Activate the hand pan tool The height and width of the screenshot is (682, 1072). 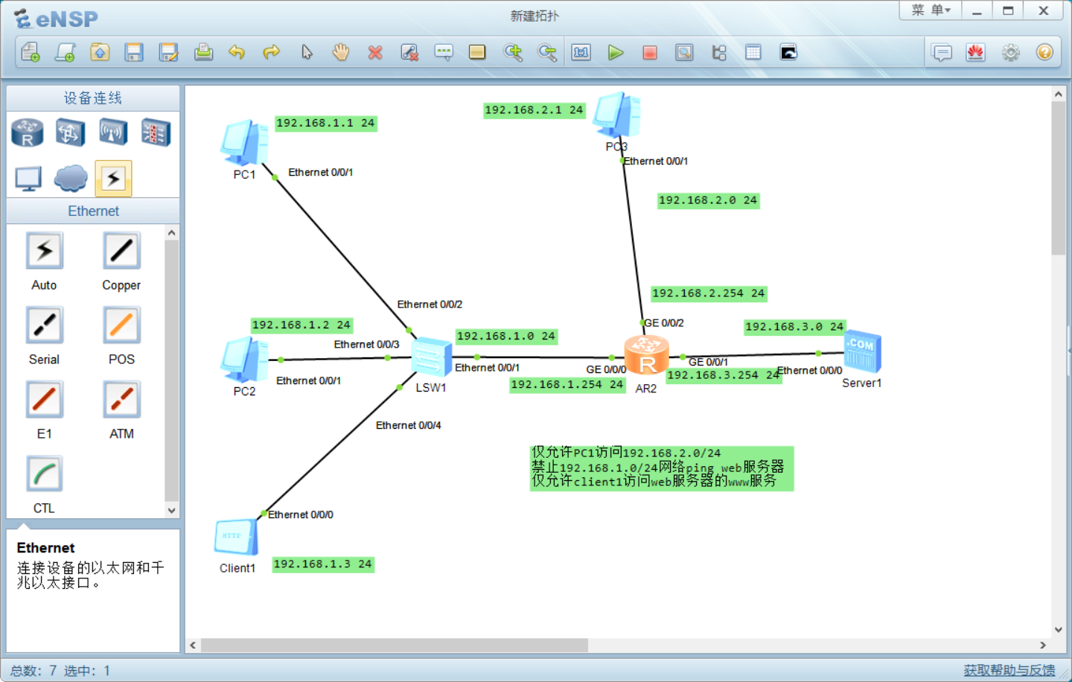tap(341, 52)
